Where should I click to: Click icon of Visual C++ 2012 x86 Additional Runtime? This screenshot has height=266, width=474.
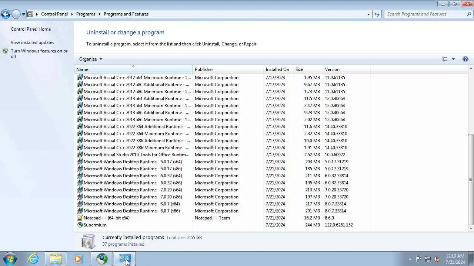tap(80, 85)
